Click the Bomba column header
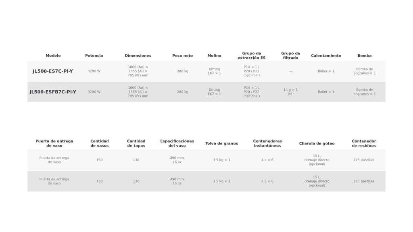Image resolution: width=413 pixels, height=232 pixels. click(x=365, y=56)
